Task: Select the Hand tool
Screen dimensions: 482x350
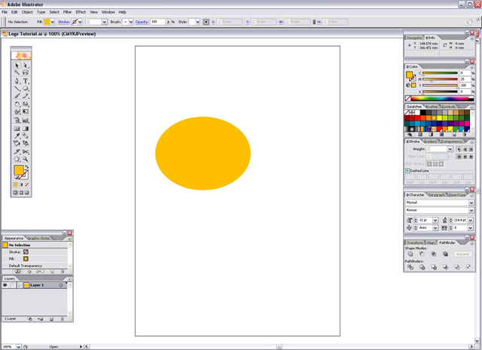Action: (17, 159)
